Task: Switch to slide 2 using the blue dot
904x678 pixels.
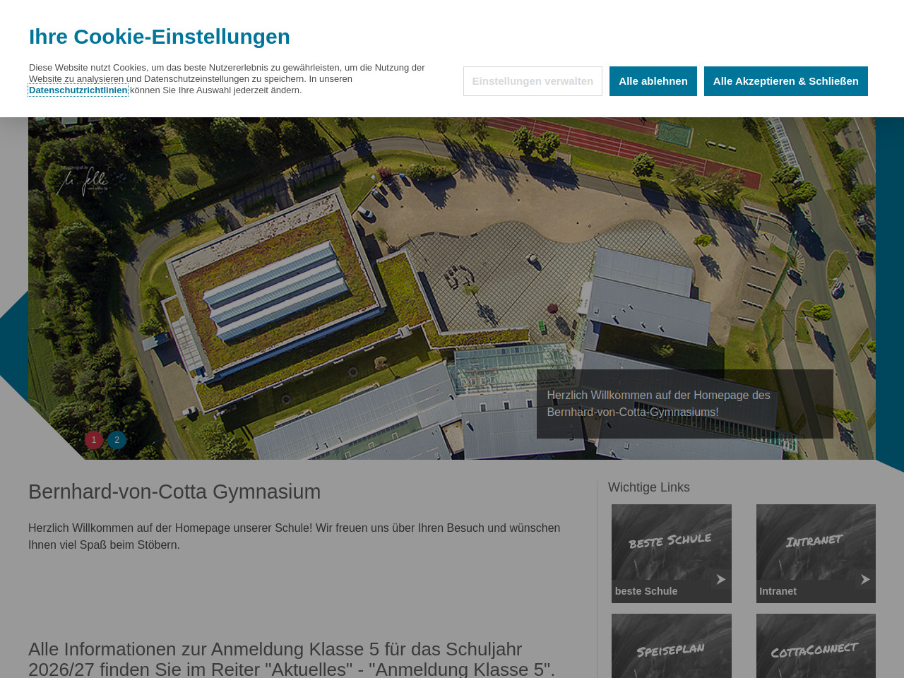Action: click(x=117, y=440)
